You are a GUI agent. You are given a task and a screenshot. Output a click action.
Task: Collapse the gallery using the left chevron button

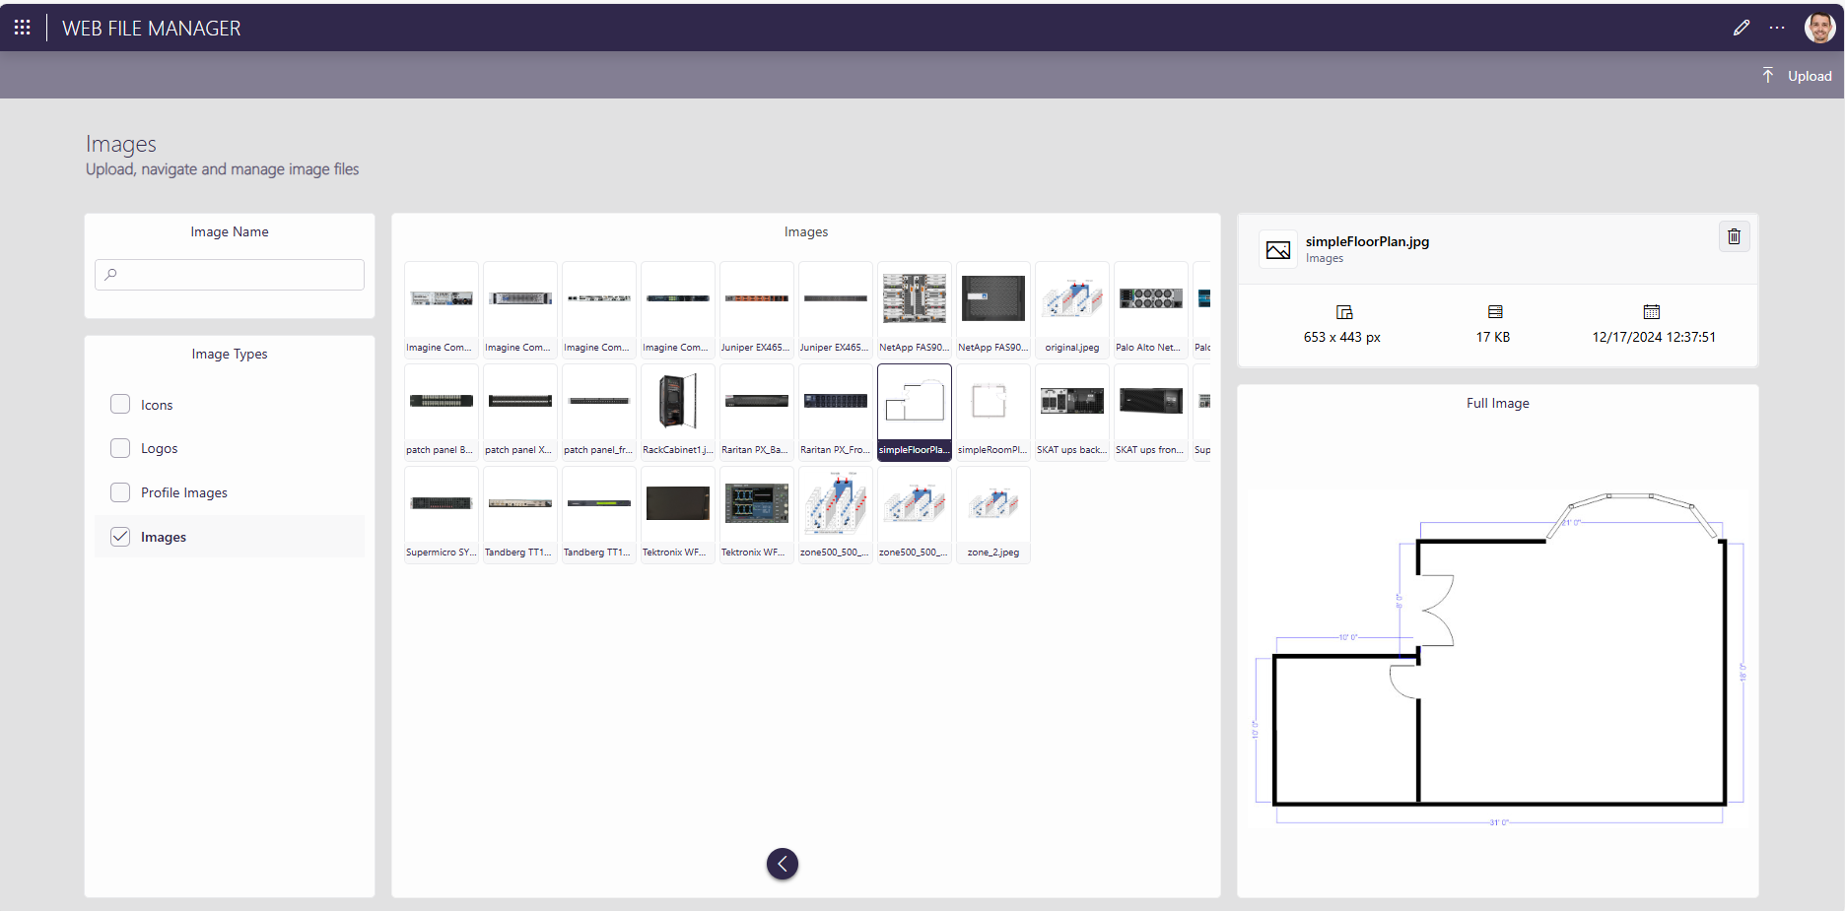(782, 864)
